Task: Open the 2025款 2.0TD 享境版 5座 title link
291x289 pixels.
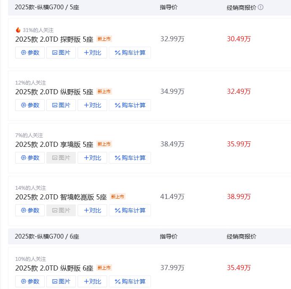Action: point(54,144)
